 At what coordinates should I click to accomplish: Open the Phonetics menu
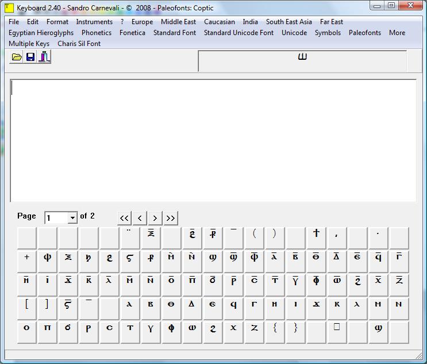97,33
